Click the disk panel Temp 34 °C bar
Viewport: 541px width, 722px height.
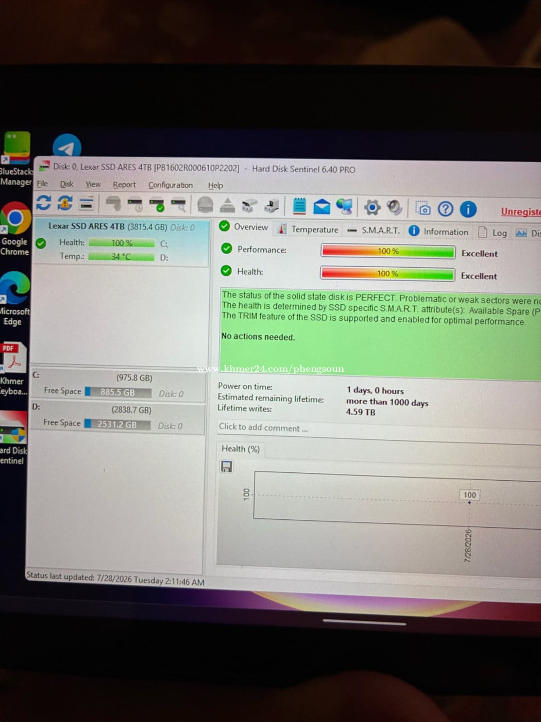121,256
